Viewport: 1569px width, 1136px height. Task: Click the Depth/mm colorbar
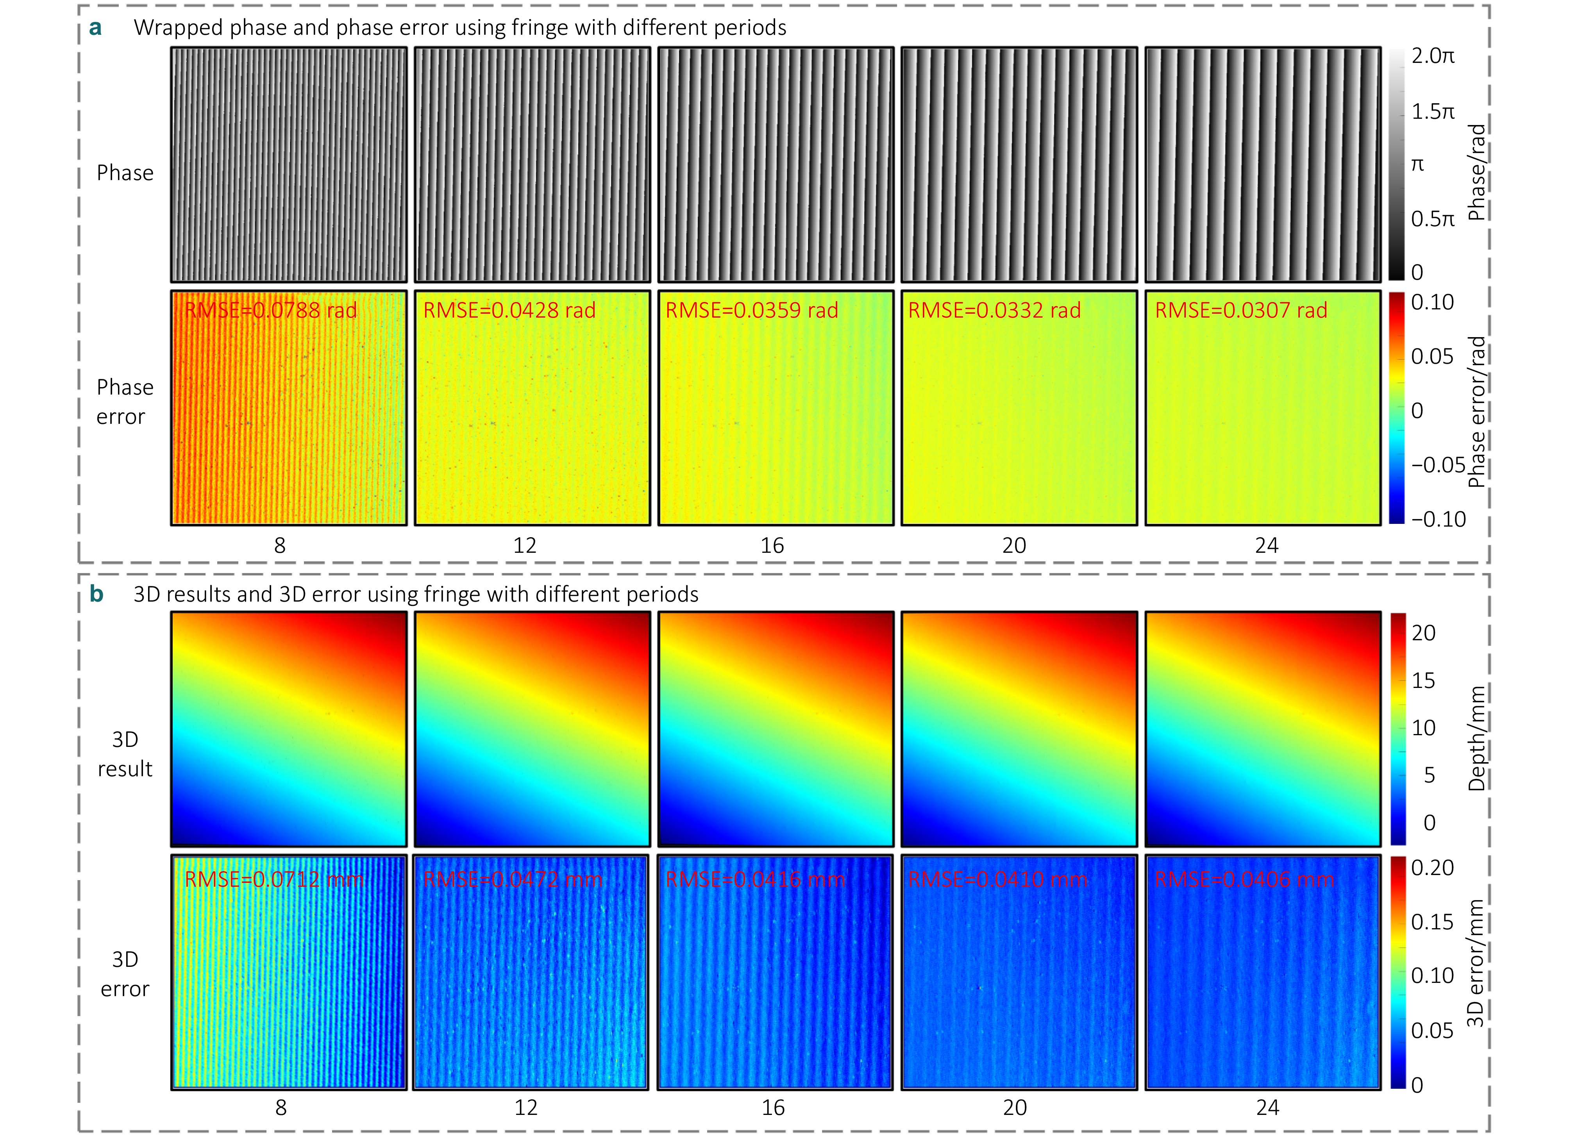coord(1397,729)
